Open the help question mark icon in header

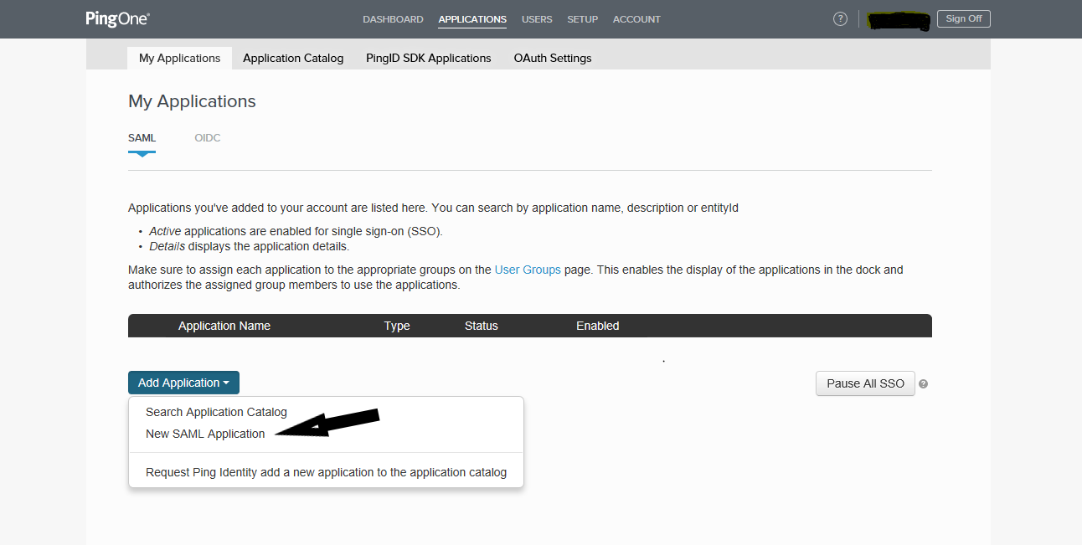click(840, 19)
